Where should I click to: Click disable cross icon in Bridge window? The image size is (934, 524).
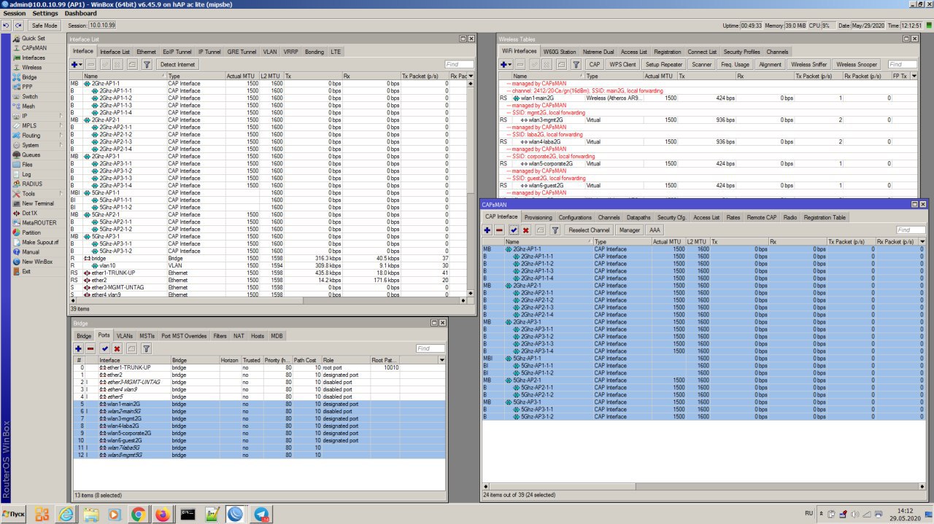tap(117, 349)
